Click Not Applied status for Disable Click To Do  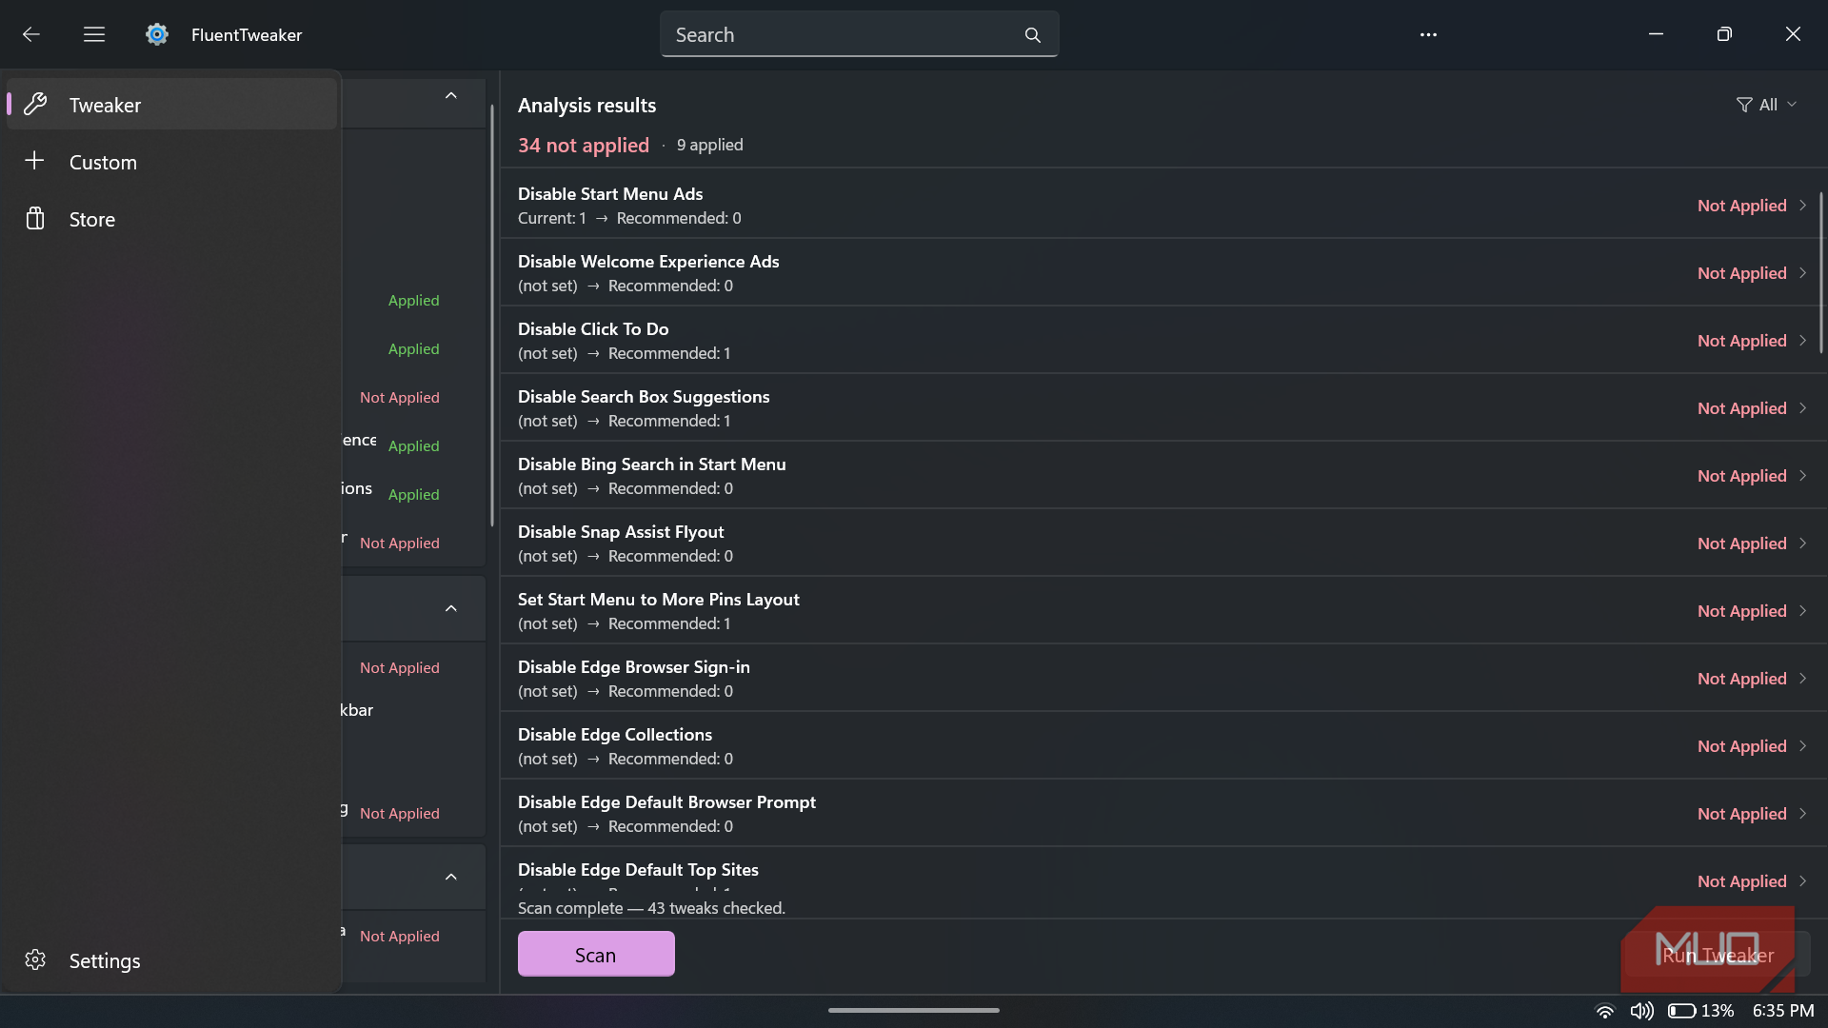coord(1741,340)
